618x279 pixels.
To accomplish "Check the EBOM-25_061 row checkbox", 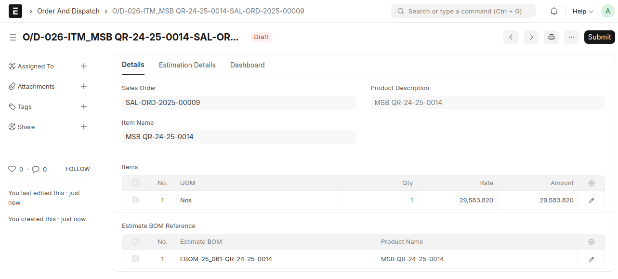I will tap(135, 259).
